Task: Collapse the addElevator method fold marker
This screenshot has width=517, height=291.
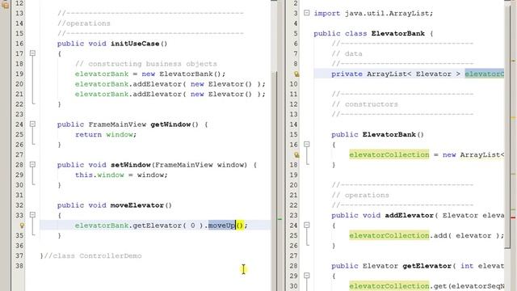Action: pyautogui.click(x=307, y=225)
